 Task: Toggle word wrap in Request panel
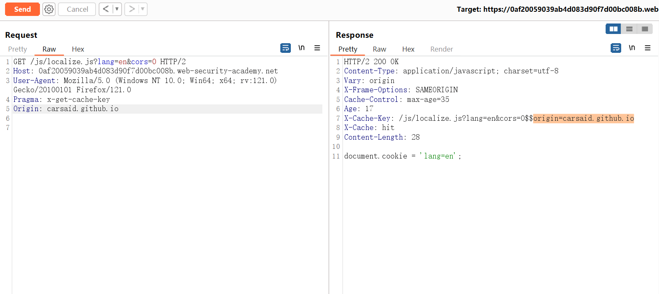pos(285,48)
